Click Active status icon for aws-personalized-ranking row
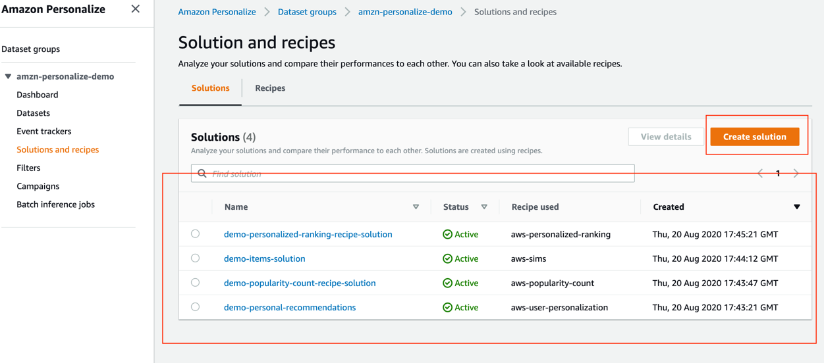Viewport: 824px width, 363px height. (448, 234)
